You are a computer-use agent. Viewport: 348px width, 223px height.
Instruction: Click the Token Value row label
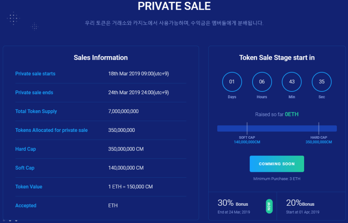28,187
